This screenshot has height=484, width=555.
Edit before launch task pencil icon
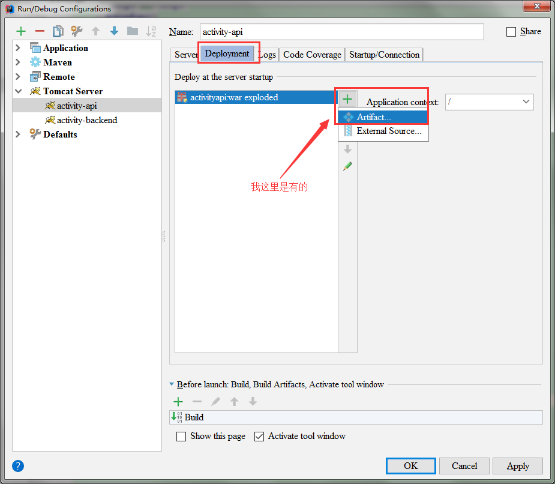[215, 402]
